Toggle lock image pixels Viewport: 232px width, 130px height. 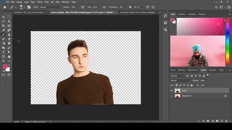click(x=181, y=85)
